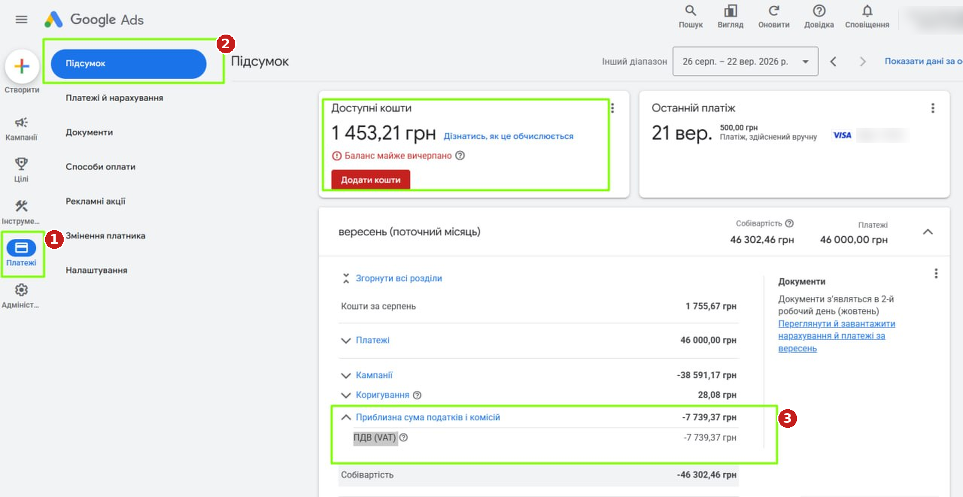Click the -38 591,17 грн campaigns amount
This screenshot has width=963, height=497.
point(706,376)
